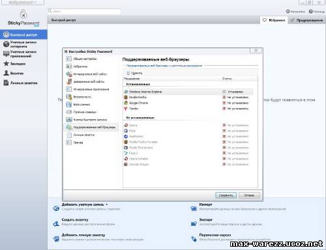Image resolution: width=326 pixels, height=250 pixels.
Task: Switch to the Предупреждения tab
Action: [x=307, y=20]
